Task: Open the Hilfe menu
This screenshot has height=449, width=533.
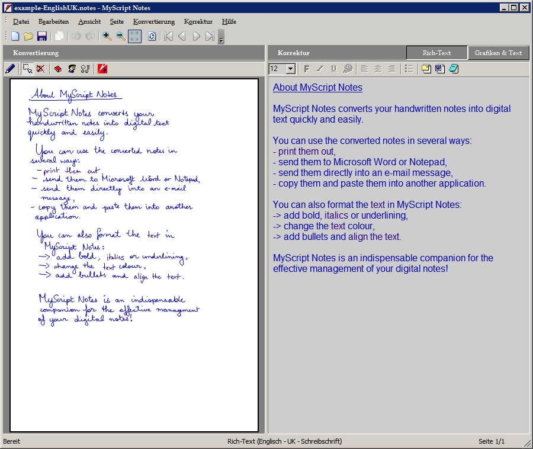Action: tap(229, 21)
